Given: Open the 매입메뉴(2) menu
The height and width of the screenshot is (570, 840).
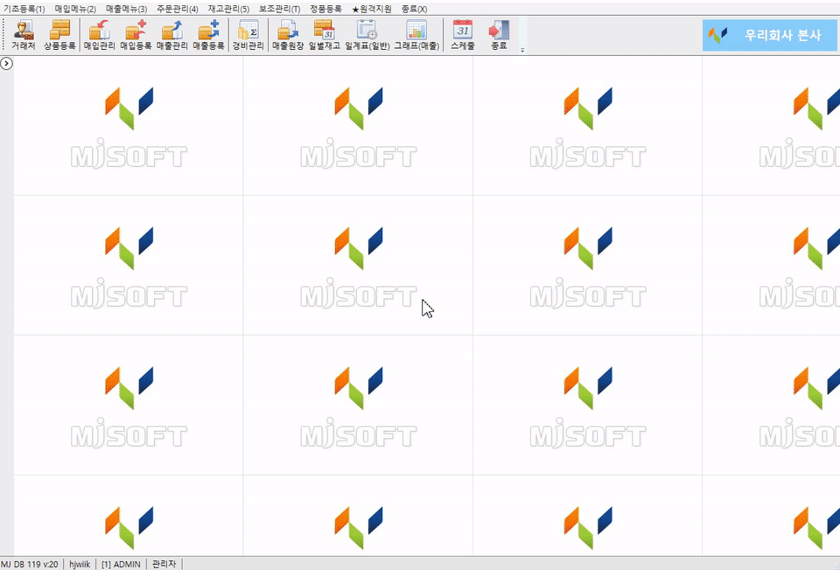Looking at the screenshot, I should click(75, 9).
